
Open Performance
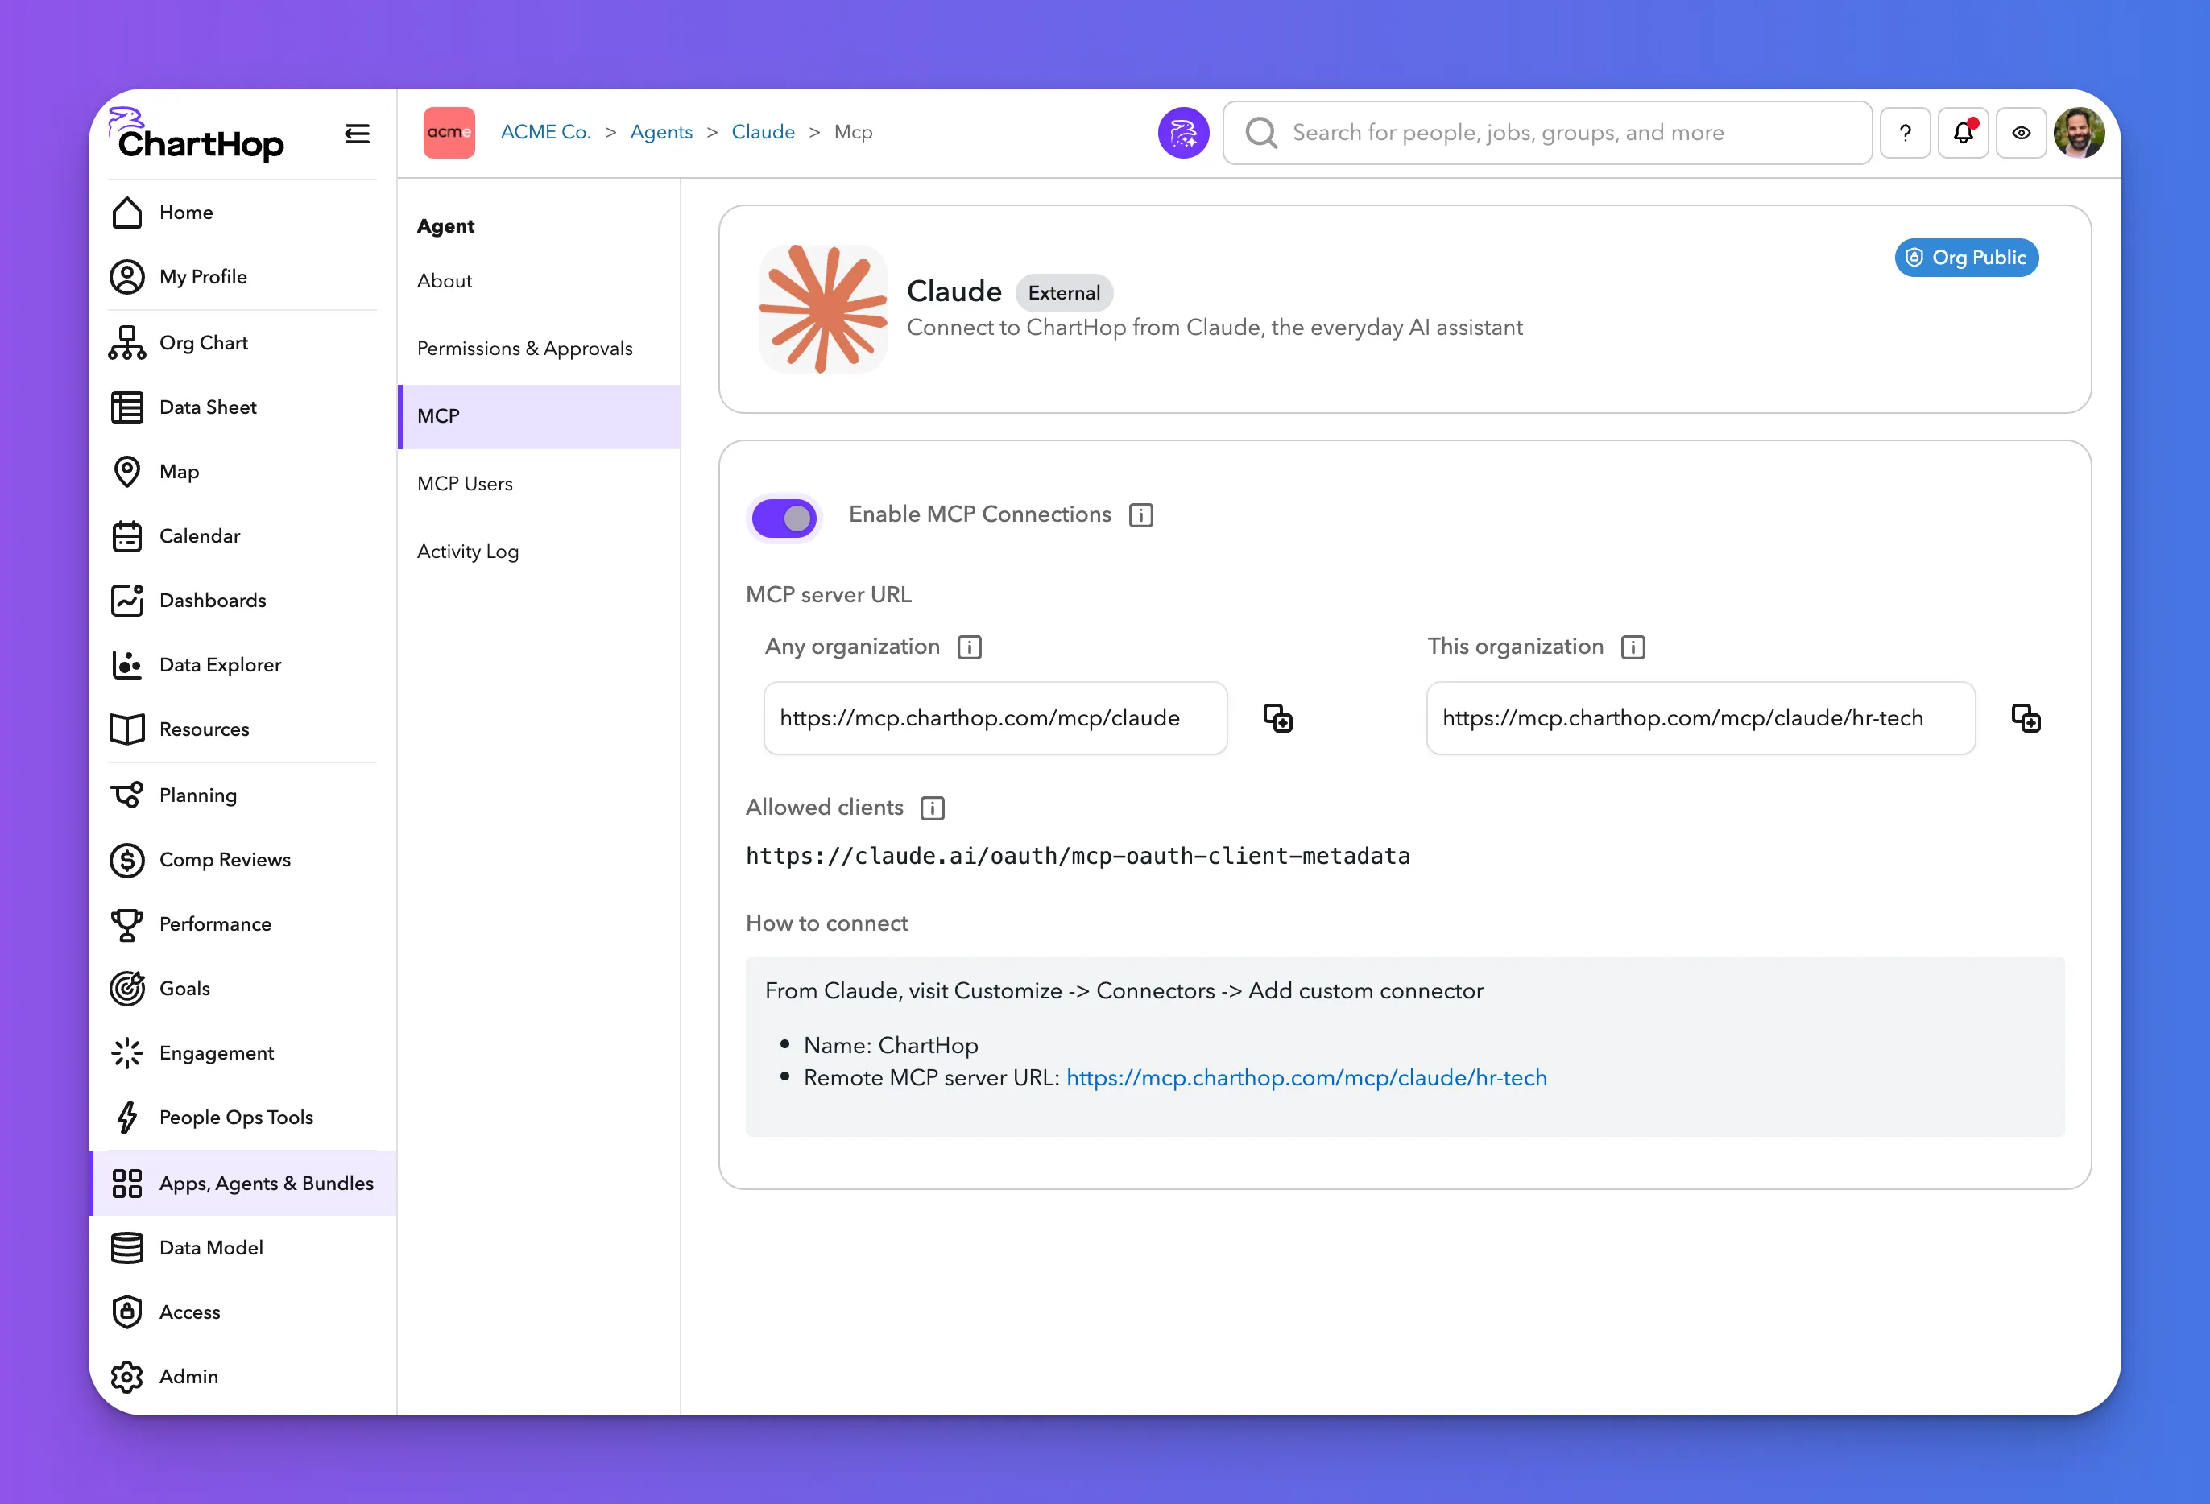(242, 924)
